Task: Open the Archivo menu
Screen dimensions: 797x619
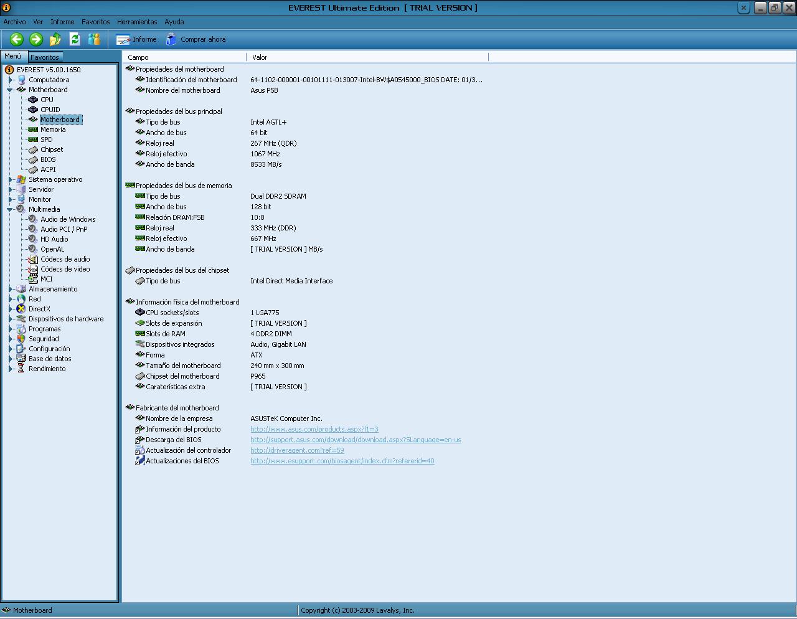Action: 14,22
